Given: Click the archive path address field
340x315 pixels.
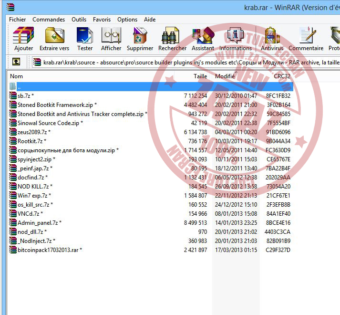Looking at the screenshot, I should (x=186, y=63).
